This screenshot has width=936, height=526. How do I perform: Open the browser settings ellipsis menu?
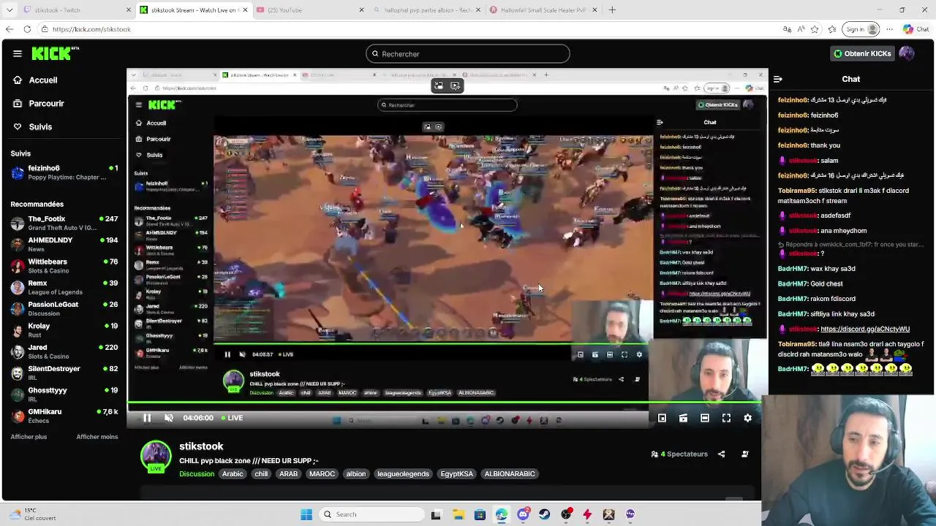tap(891, 29)
